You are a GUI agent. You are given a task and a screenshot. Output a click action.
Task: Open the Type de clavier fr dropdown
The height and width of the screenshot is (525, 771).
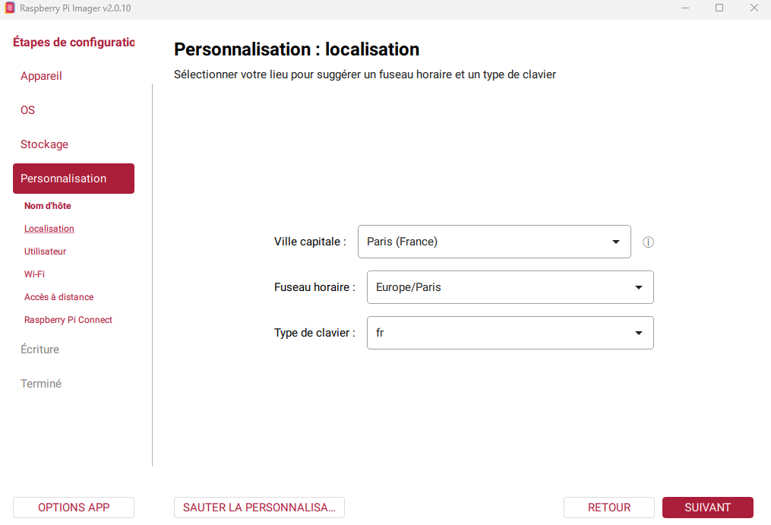coord(510,333)
